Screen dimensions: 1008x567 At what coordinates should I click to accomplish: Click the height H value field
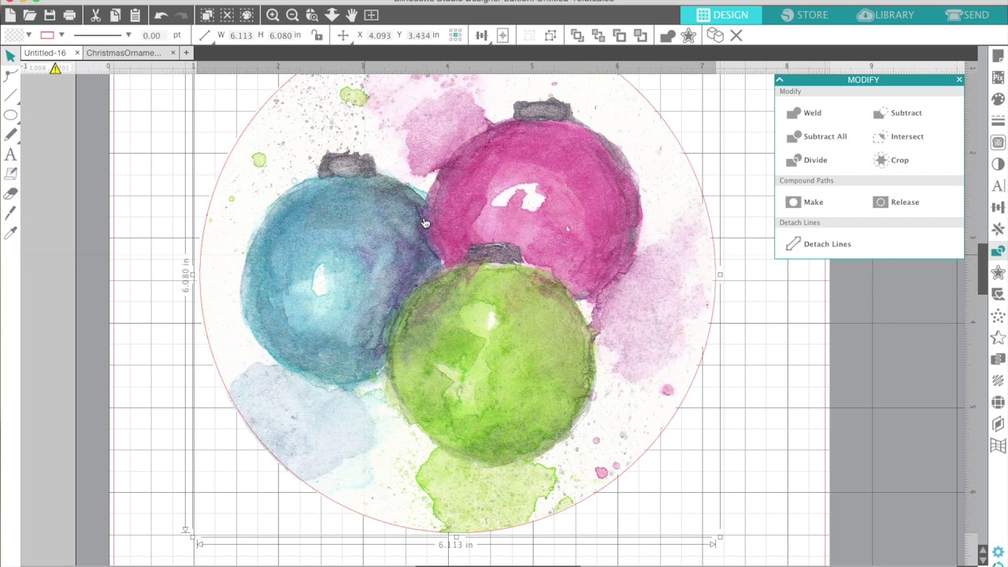coord(280,35)
